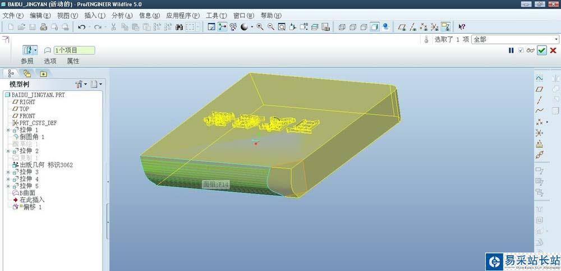561x271 pixels.
Task: Click the zoom in magnifier icon
Action: click(x=260, y=27)
